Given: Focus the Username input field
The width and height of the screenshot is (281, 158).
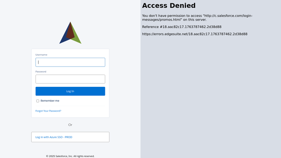Looking at the screenshot, I should [70, 62].
